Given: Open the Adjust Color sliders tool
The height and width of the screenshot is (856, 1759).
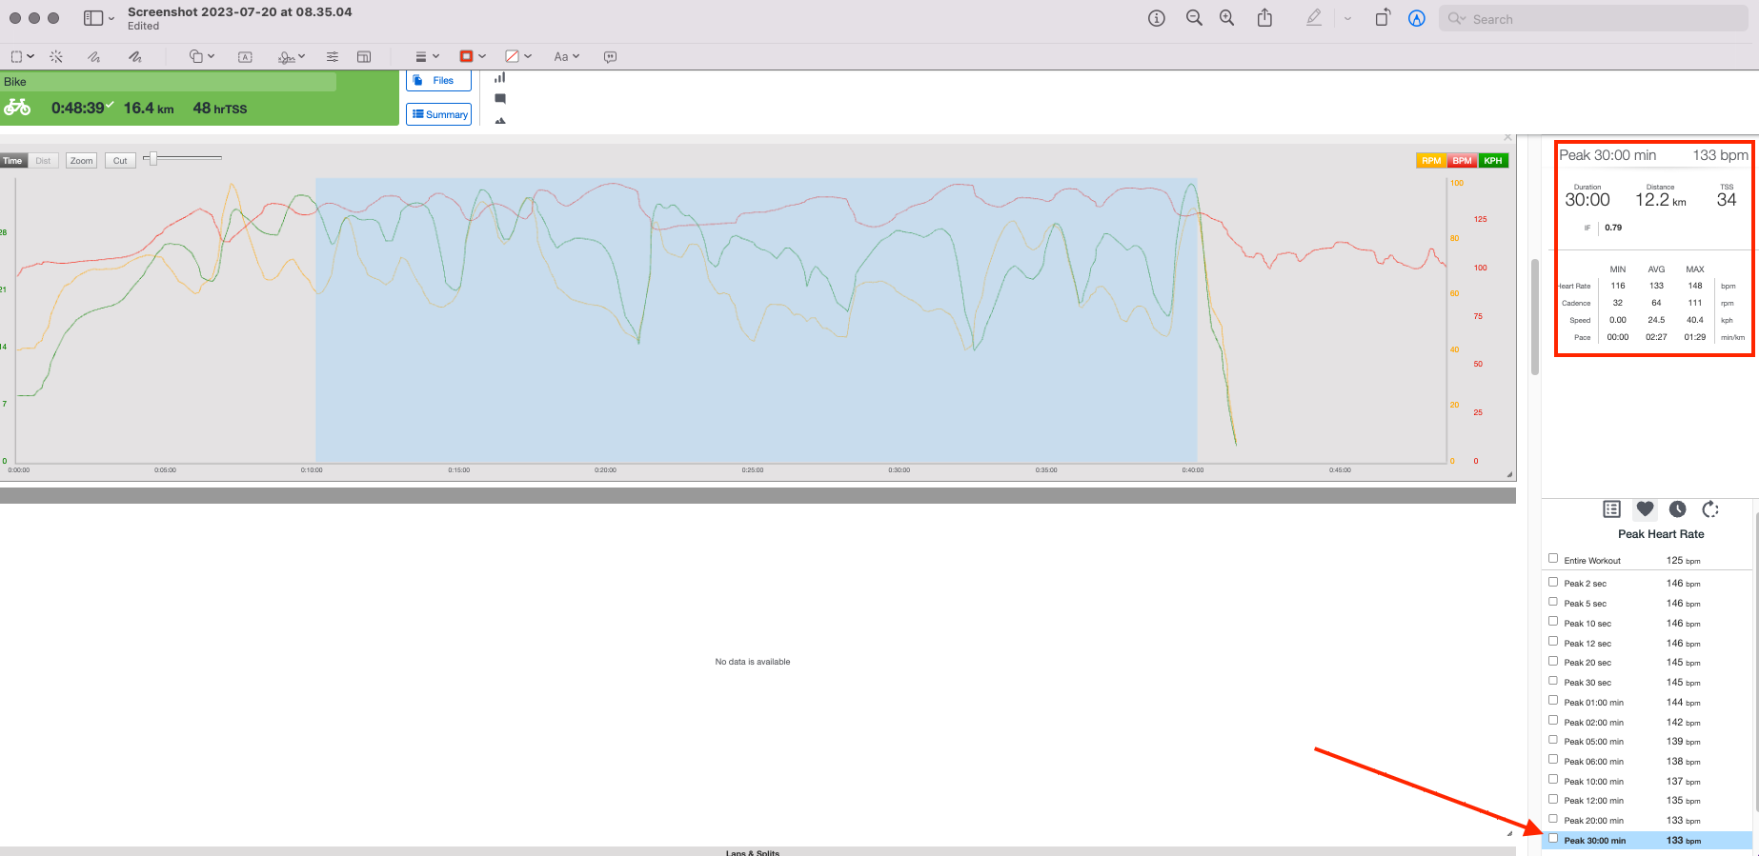Looking at the screenshot, I should tap(332, 57).
